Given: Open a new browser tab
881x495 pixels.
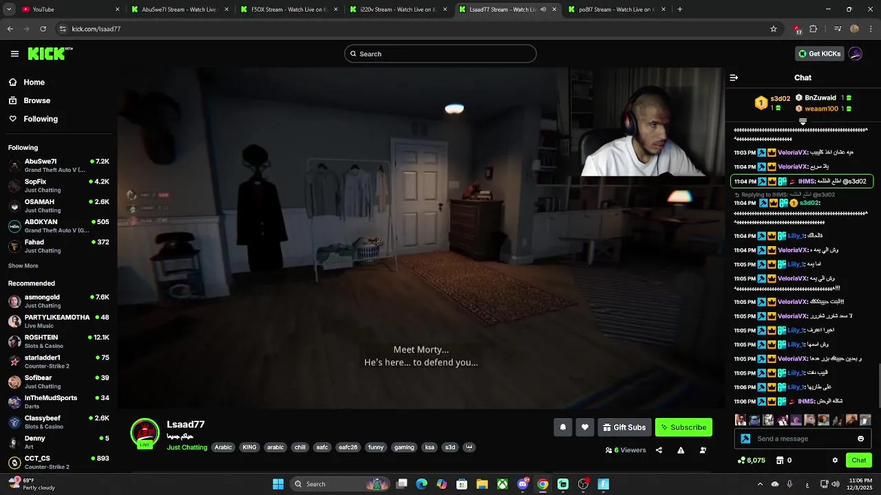Looking at the screenshot, I should (680, 9).
